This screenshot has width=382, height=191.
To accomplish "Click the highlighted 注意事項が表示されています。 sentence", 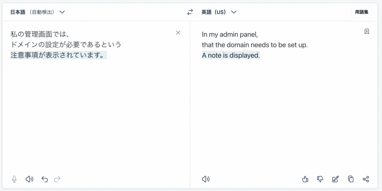I will (57, 56).
